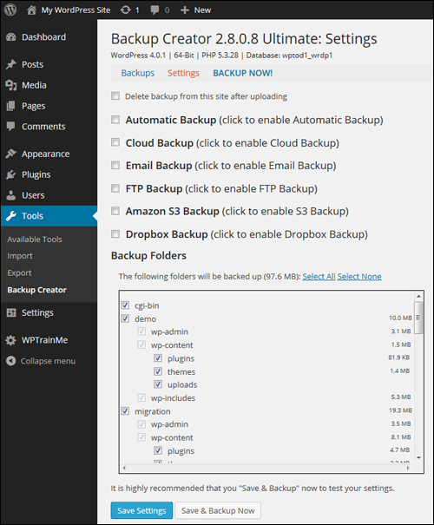Click the home icon beside My WordPress Site
434x525 pixels.
click(x=31, y=10)
